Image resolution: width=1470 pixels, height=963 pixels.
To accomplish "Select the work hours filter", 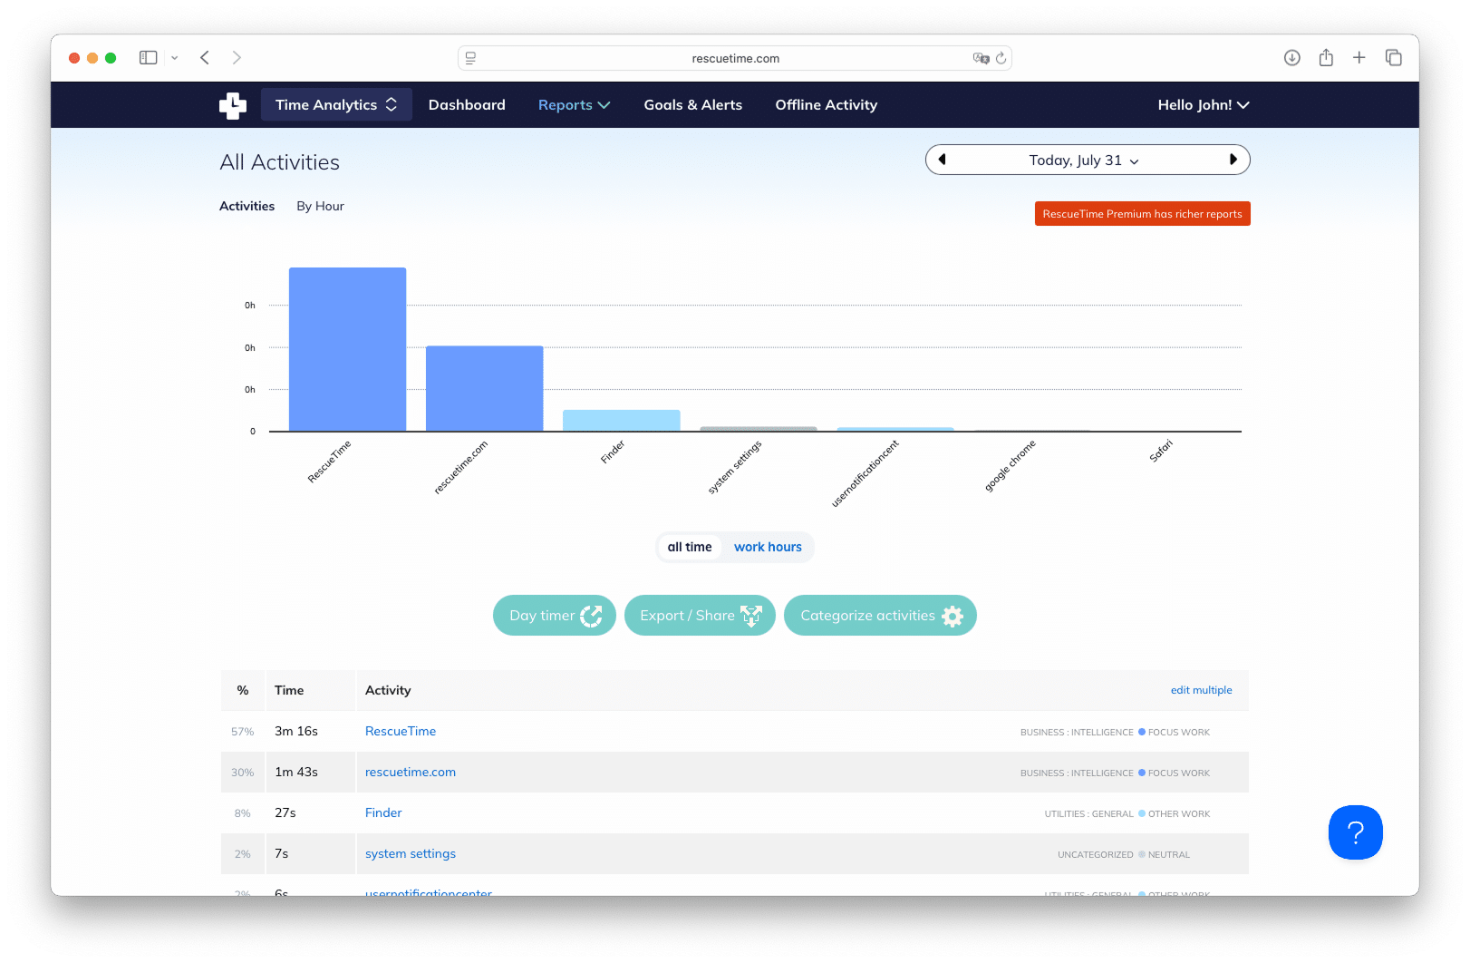I will pos(768,547).
